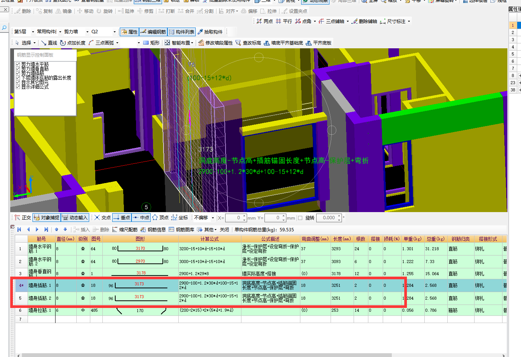Open the 不偏移 (no offset) dropdown

click(x=213, y=218)
